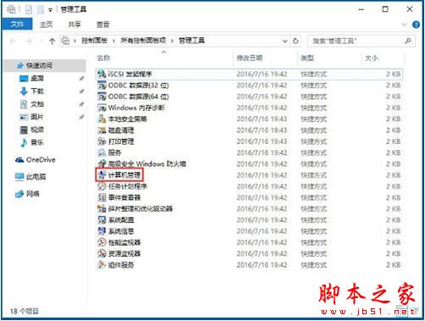Click the refresh button beside address bar
This screenshot has width=425, height=321.
click(x=295, y=41)
